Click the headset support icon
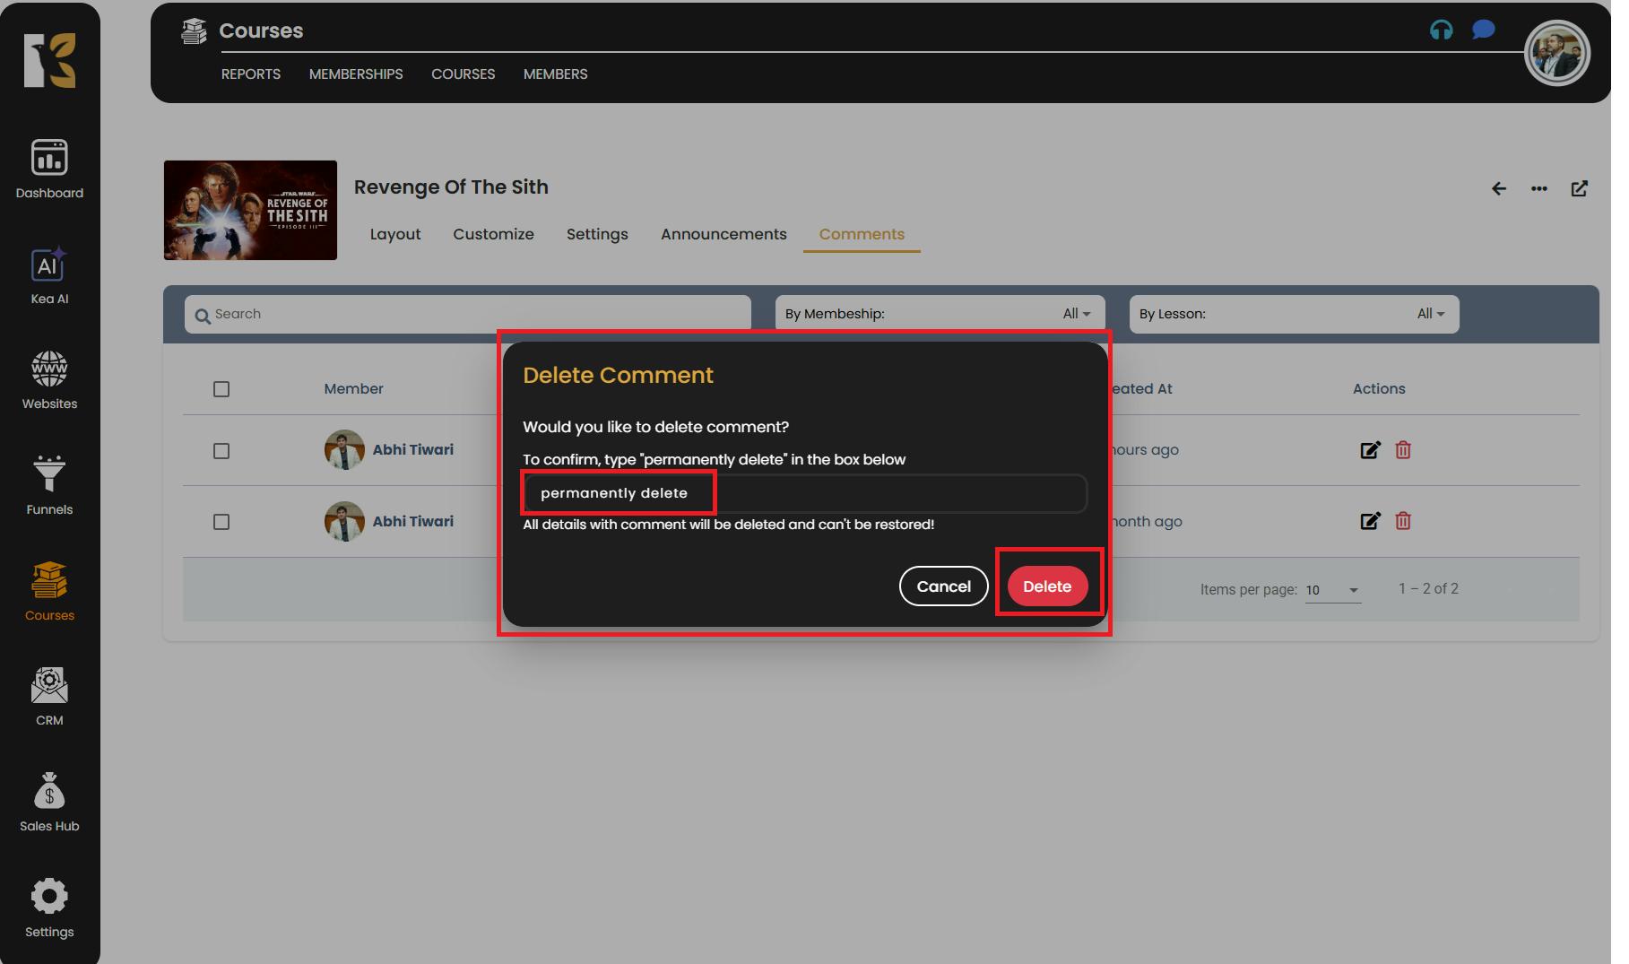Image resolution: width=1629 pixels, height=964 pixels. coord(1441,30)
